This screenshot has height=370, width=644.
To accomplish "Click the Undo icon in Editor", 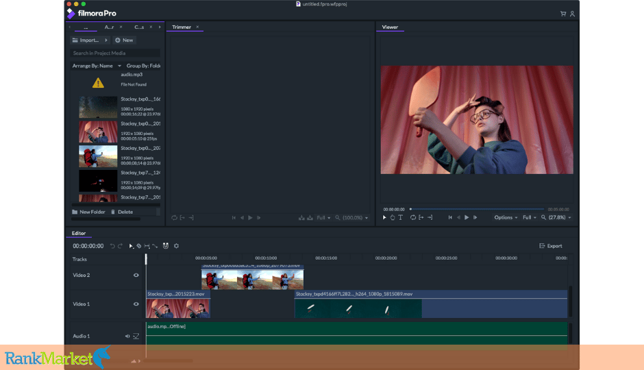I will tap(112, 246).
